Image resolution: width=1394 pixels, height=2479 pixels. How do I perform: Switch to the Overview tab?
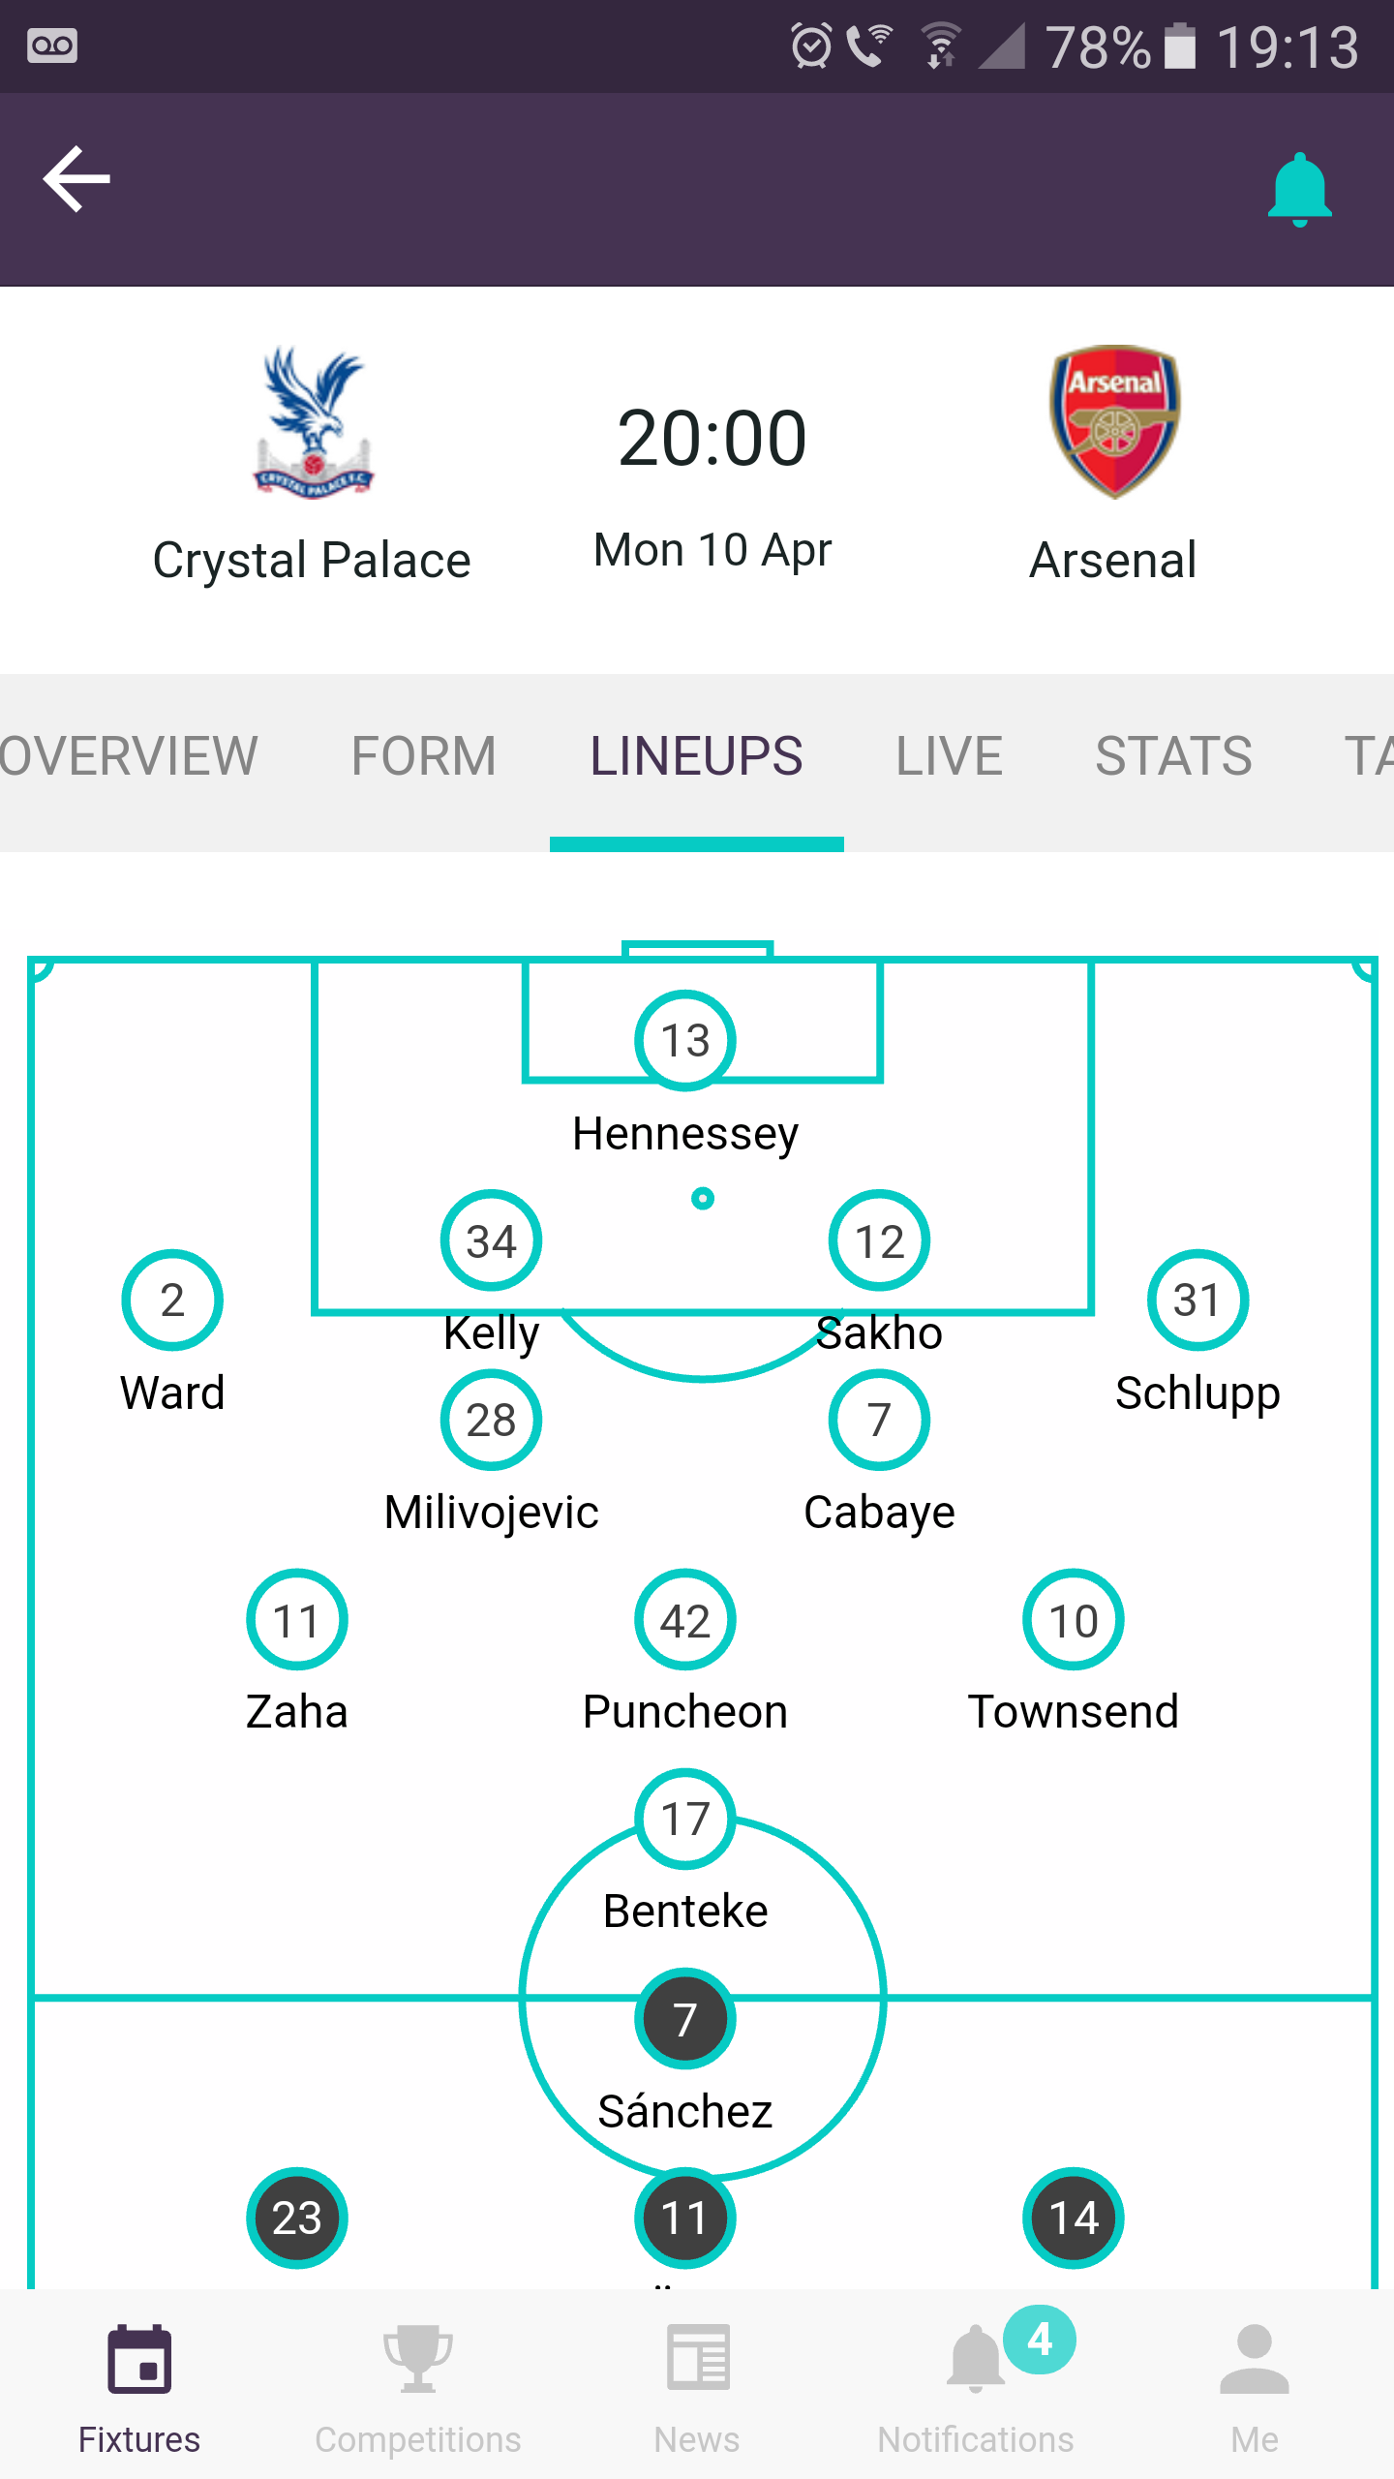click(129, 756)
